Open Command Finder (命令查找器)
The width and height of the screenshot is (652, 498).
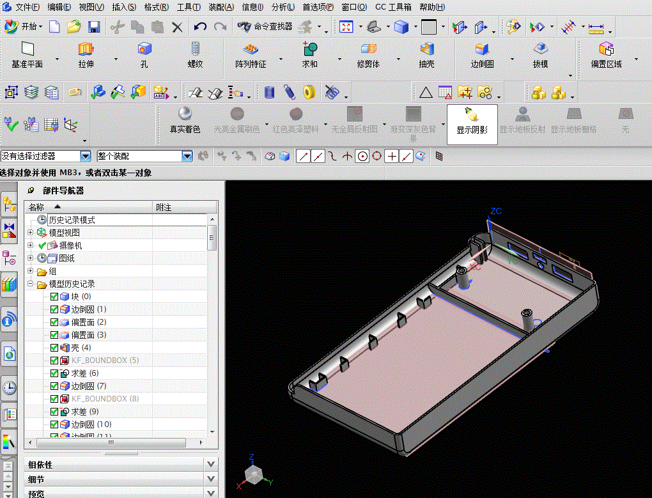pos(265,27)
